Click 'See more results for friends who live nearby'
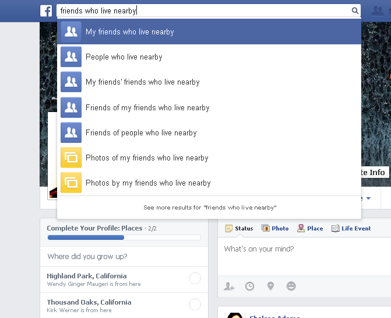 (210, 207)
